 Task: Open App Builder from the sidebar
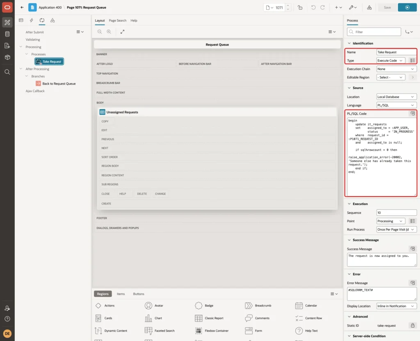7,23
